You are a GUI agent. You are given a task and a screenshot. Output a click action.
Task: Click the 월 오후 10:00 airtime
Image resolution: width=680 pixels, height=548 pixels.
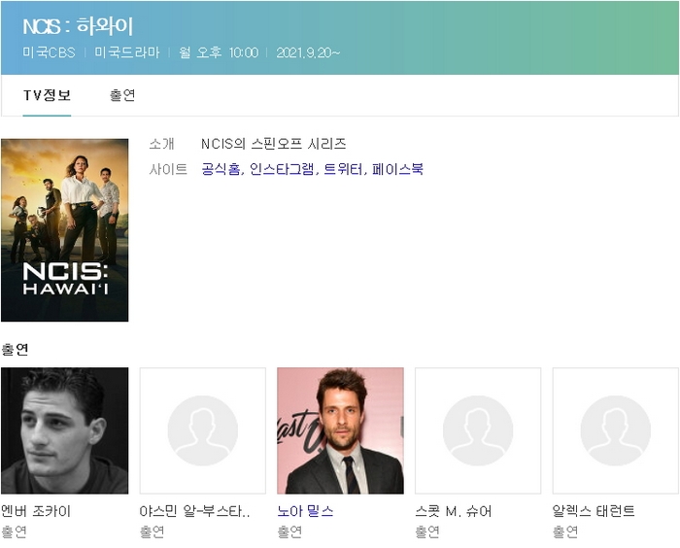click(219, 52)
